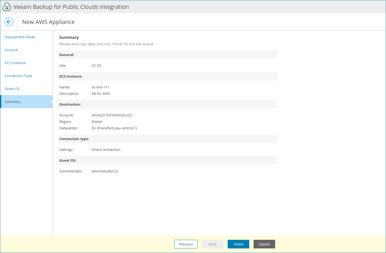Image resolution: width=386 pixels, height=253 pixels.
Task: Cancel the New AWS Appliance wizard
Action: pyautogui.click(x=264, y=244)
